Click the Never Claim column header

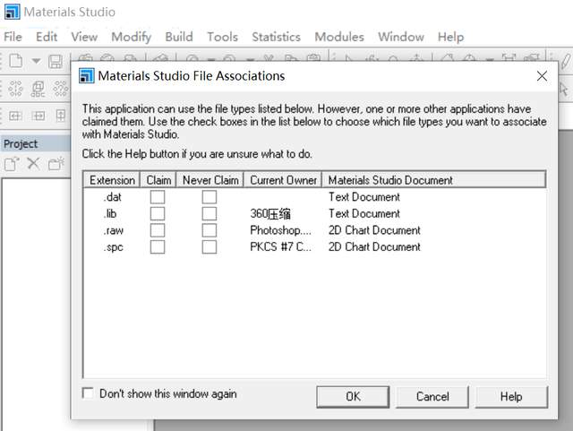click(x=210, y=180)
